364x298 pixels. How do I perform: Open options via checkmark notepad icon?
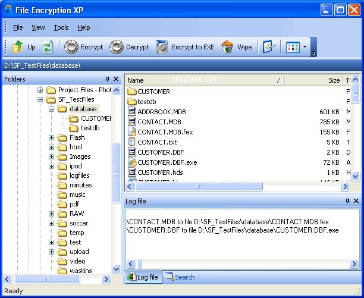[269, 47]
